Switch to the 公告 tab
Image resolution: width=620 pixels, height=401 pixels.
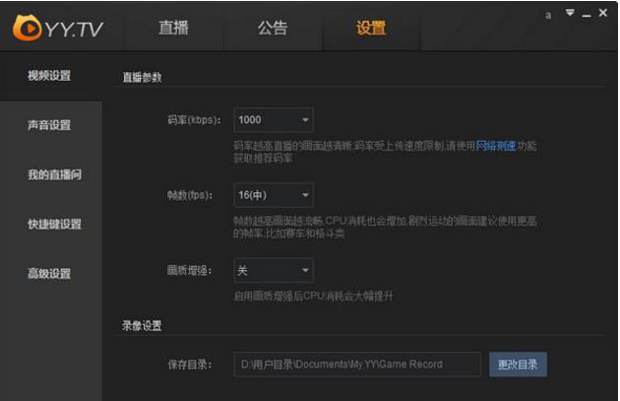point(273,29)
